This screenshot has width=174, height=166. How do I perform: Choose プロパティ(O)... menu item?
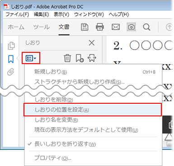[93, 158]
